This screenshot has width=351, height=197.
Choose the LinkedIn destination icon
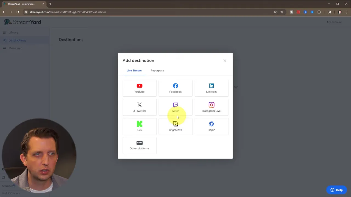pyautogui.click(x=211, y=88)
